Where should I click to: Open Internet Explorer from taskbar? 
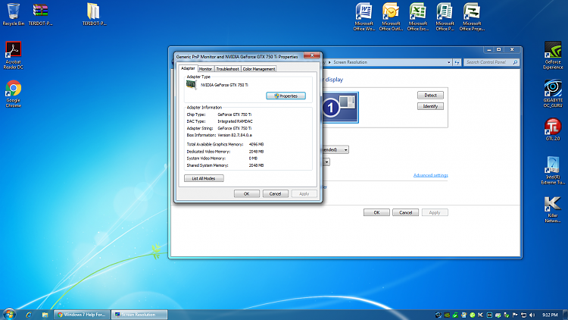tap(29, 315)
